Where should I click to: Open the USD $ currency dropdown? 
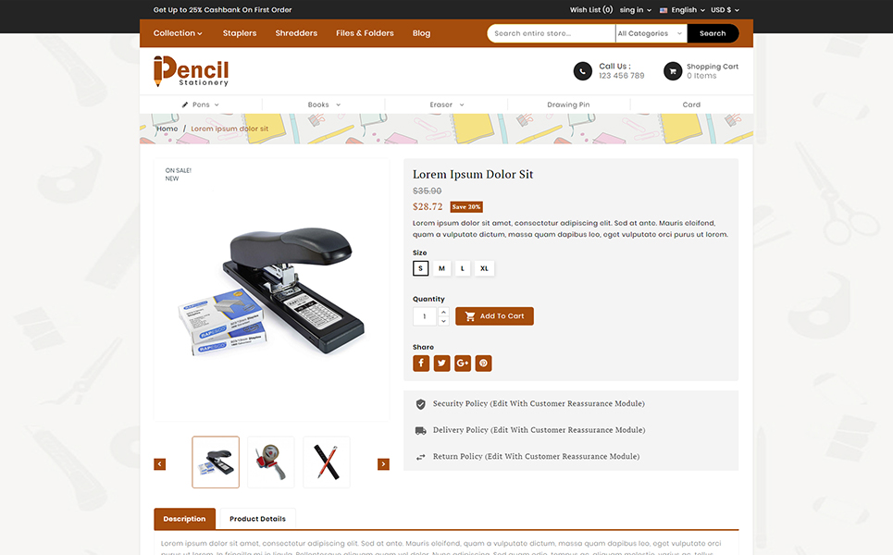pos(725,9)
